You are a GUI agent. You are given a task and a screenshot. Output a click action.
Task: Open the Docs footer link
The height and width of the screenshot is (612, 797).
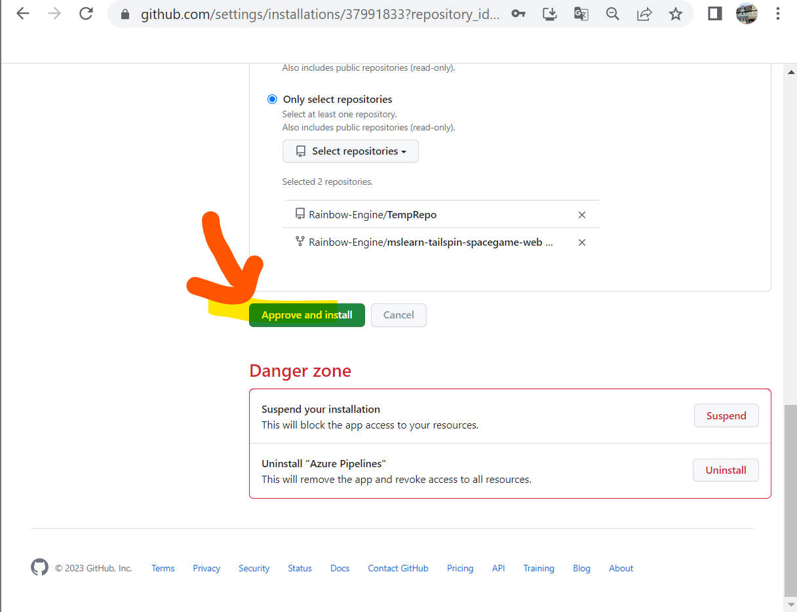coord(340,568)
